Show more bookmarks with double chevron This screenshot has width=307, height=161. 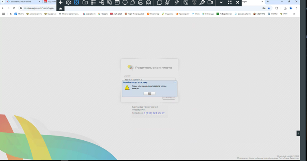point(294,14)
